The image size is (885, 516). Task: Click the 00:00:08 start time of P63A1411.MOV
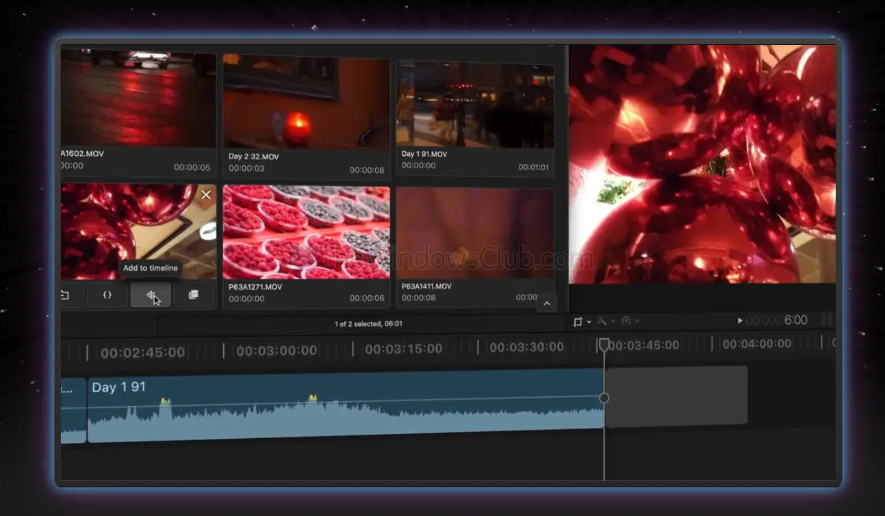419,297
